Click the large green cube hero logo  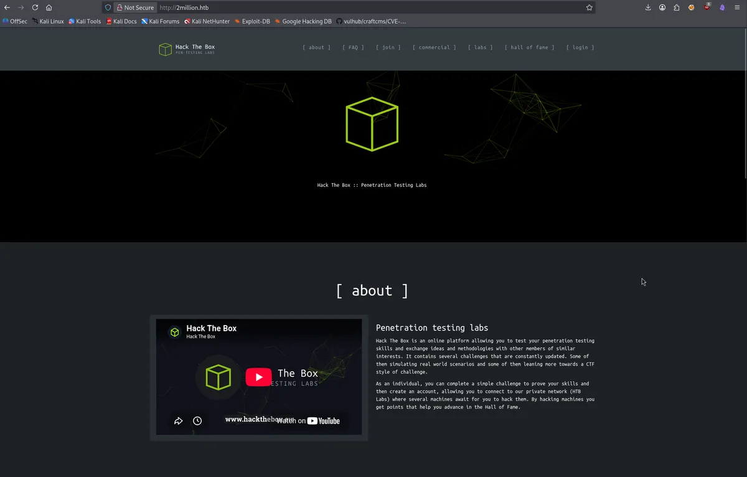pyautogui.click(x=372, y=124)
